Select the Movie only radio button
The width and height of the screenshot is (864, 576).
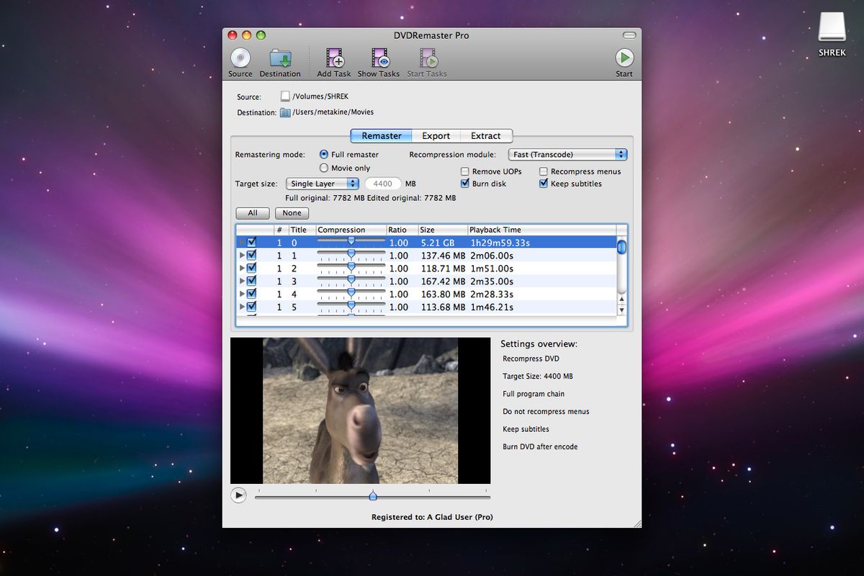coord(325,168)
